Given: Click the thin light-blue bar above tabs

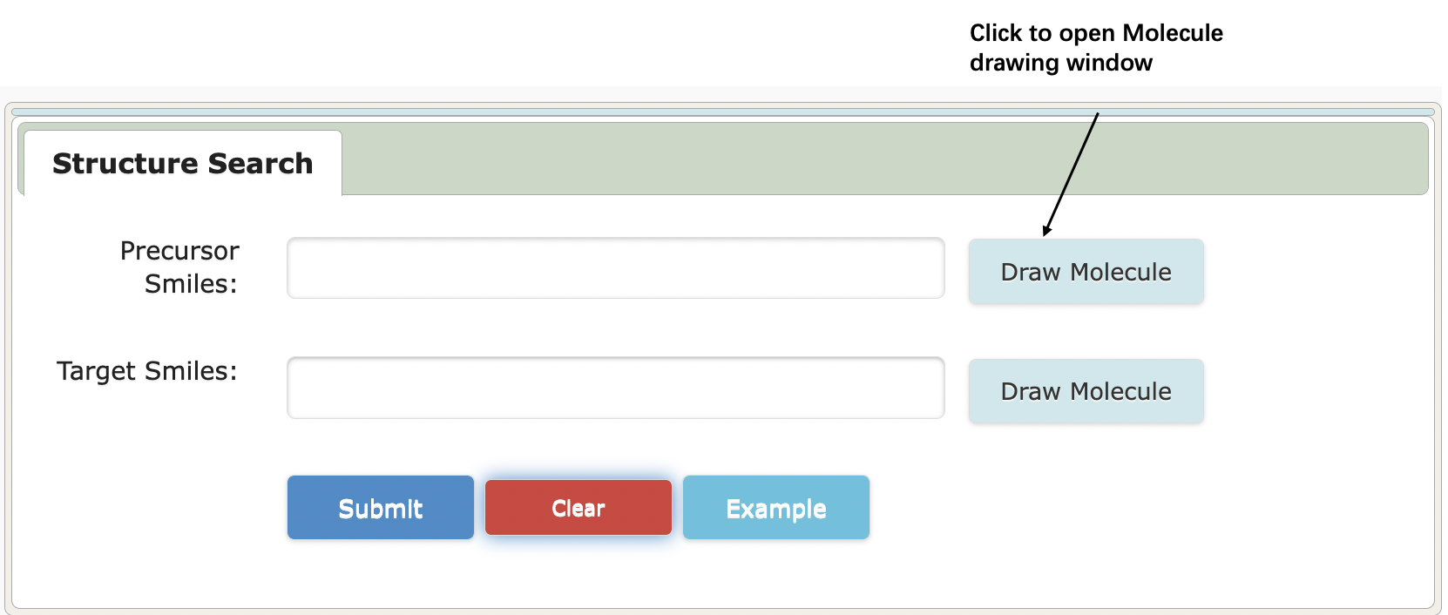Looking at the screenshot, I should (x=723, y=112).
